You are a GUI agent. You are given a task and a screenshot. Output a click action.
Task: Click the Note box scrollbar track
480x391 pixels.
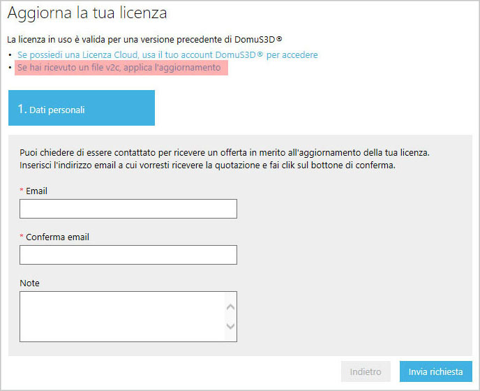click(x=230, y=316)
